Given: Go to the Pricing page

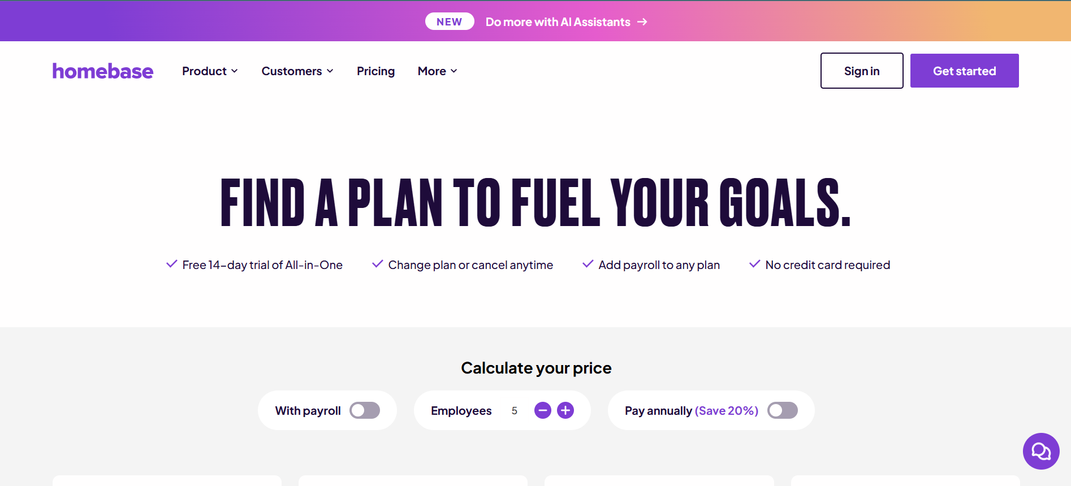Looking at the screenshot, I should point(375,71).
